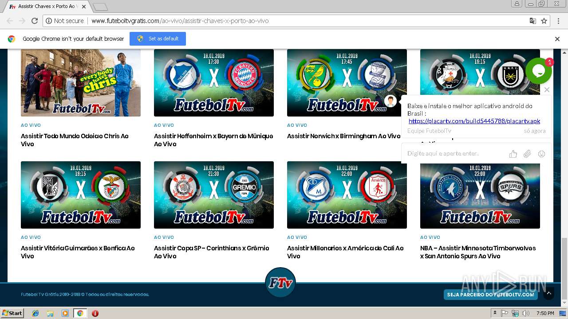568x319 pixels.
Task: Open the Vitória Guimarães x Benfica thumbnail
Action: click(81, 195)
